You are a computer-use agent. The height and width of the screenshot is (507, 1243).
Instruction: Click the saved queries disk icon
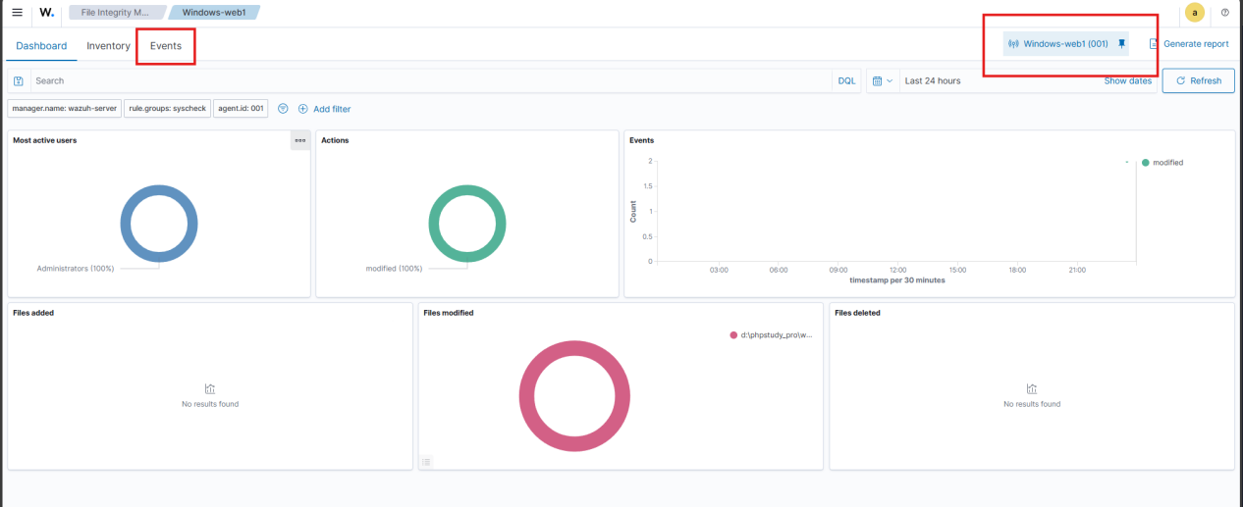(x=19, y=81)
